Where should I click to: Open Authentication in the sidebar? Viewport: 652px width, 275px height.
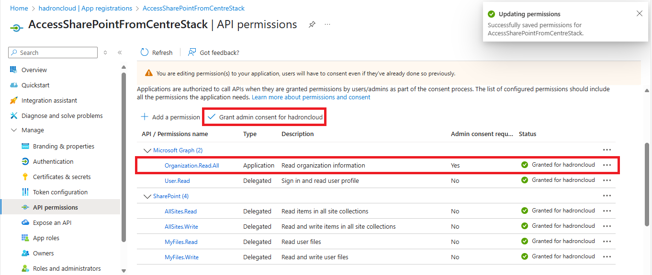53,161
